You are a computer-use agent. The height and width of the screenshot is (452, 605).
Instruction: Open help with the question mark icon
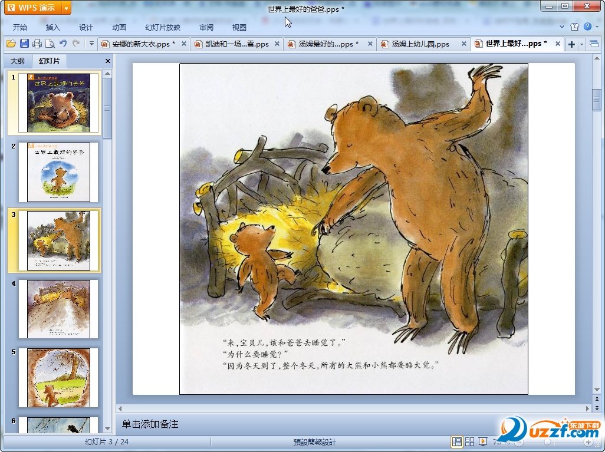pyautogui.click(x=587, y=27)
